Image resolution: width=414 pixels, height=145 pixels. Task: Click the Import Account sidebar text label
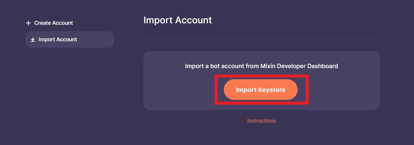[58, 39]
